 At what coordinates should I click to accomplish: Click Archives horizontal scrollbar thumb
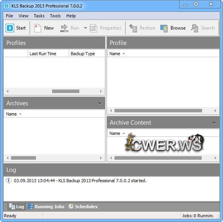23,158
